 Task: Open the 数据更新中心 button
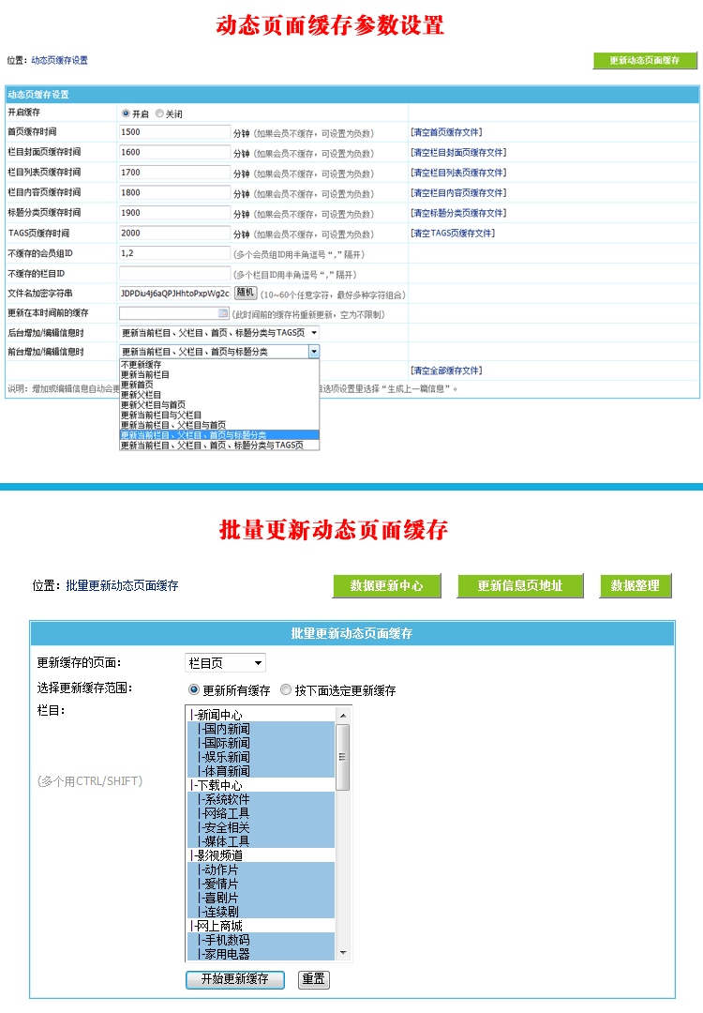tap(386, 586)
